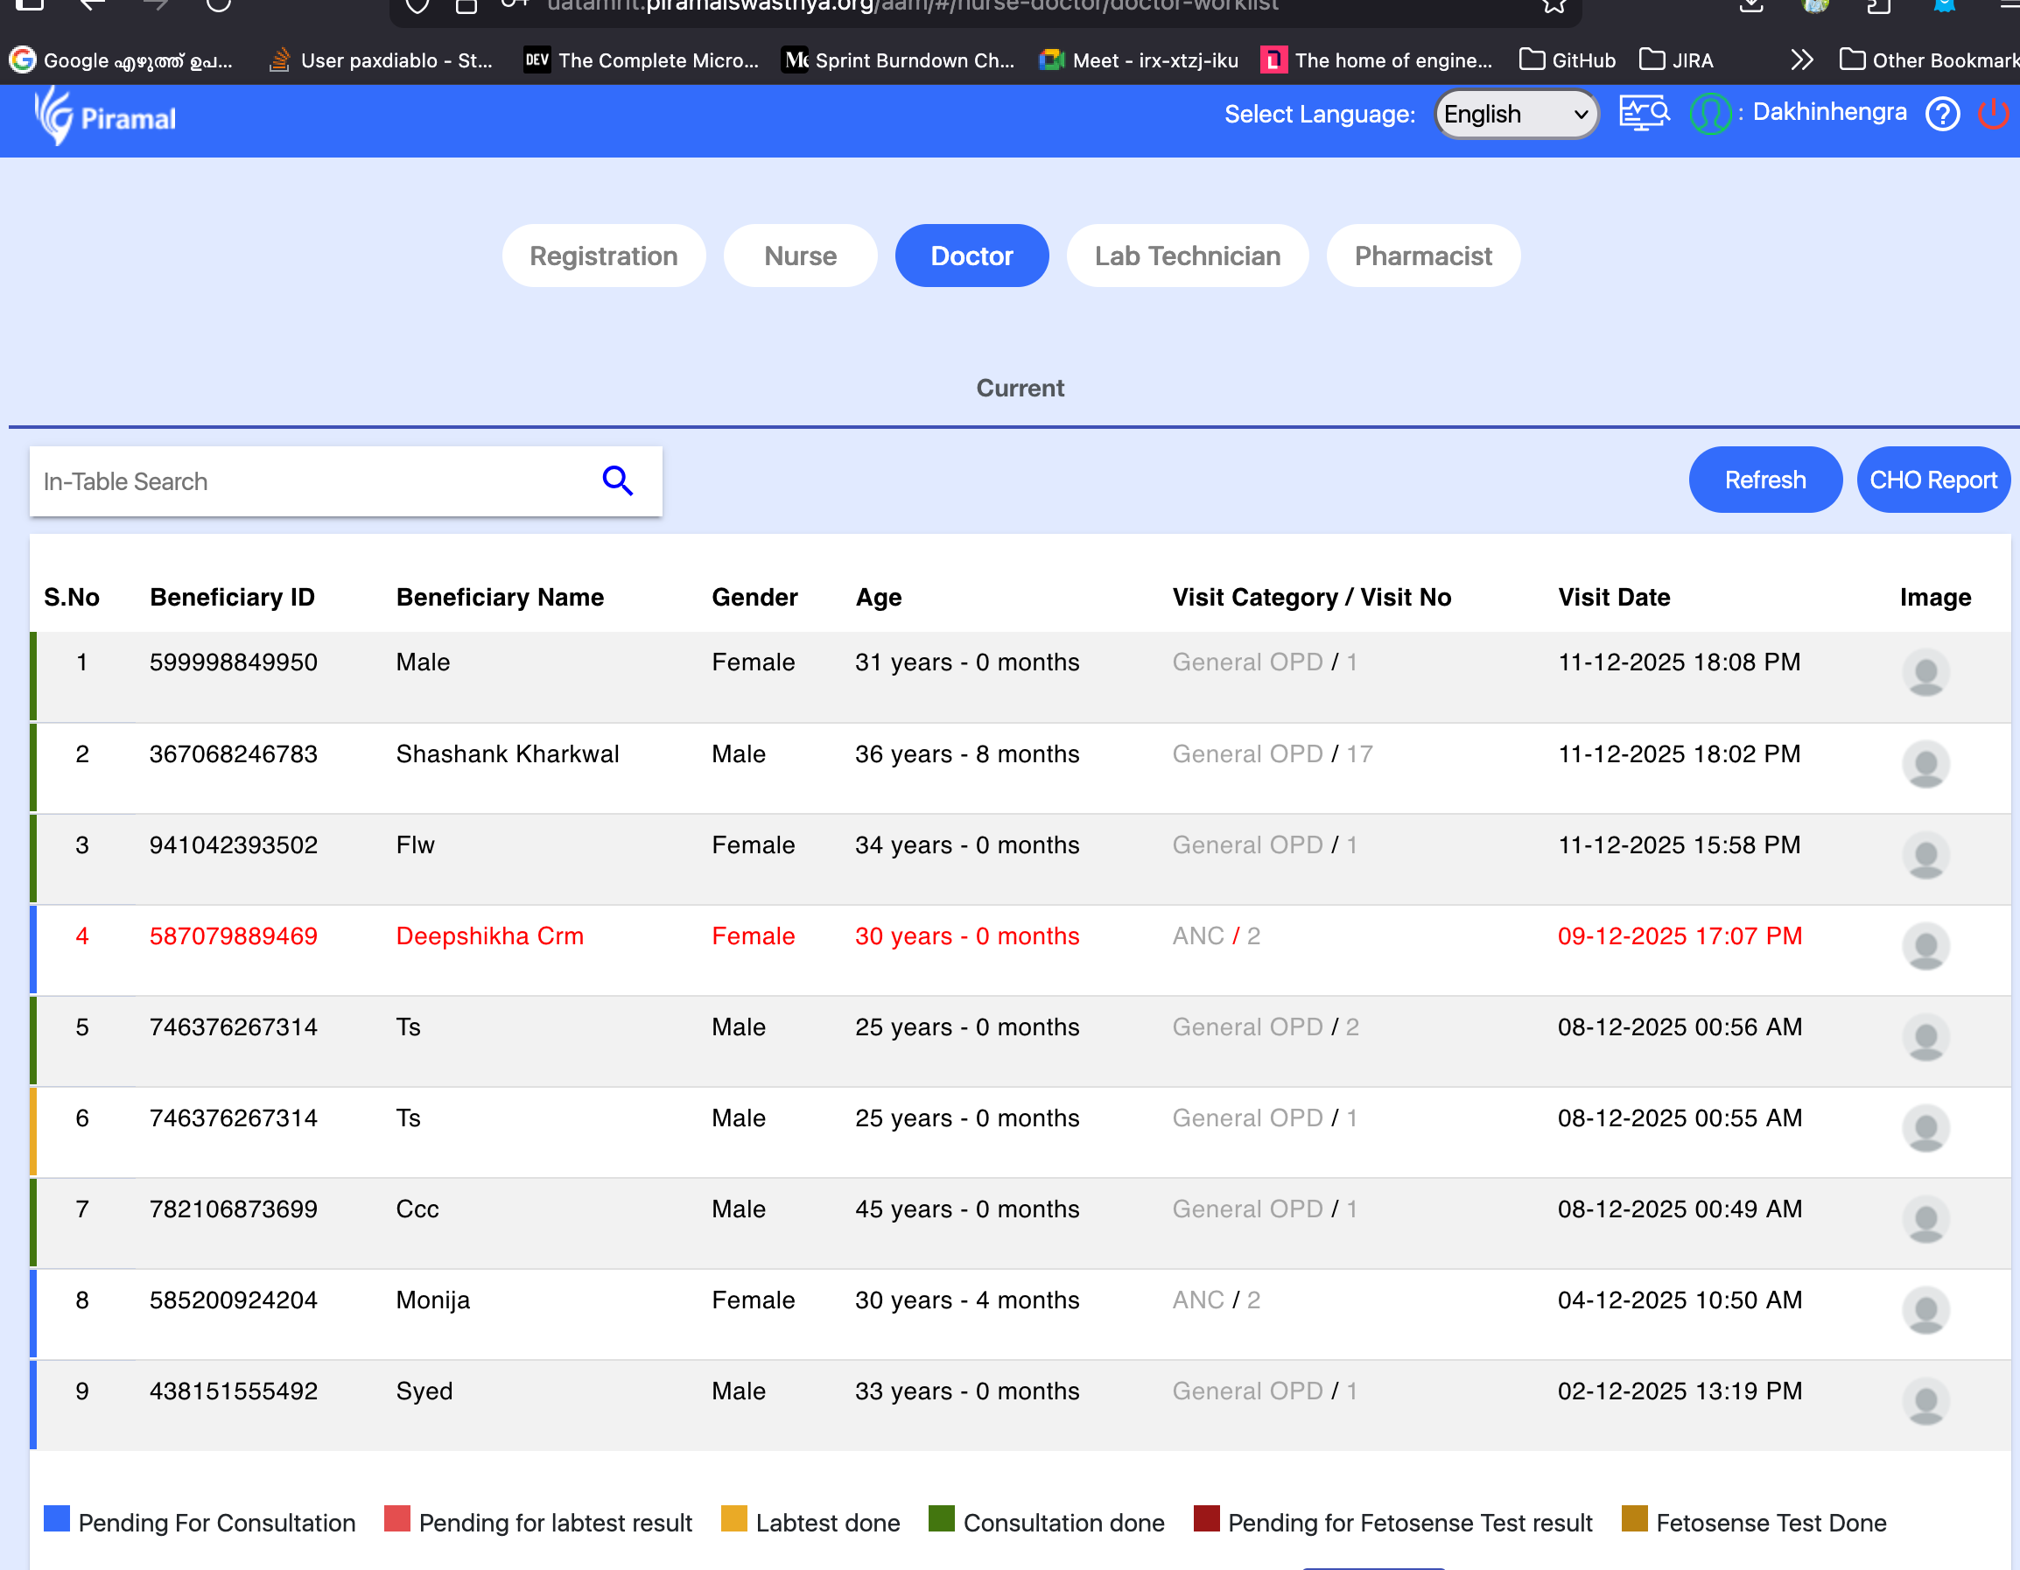Open the help question mark icon
The height and width of the screenshot is (1570, 2020).
click(1941, 115)
